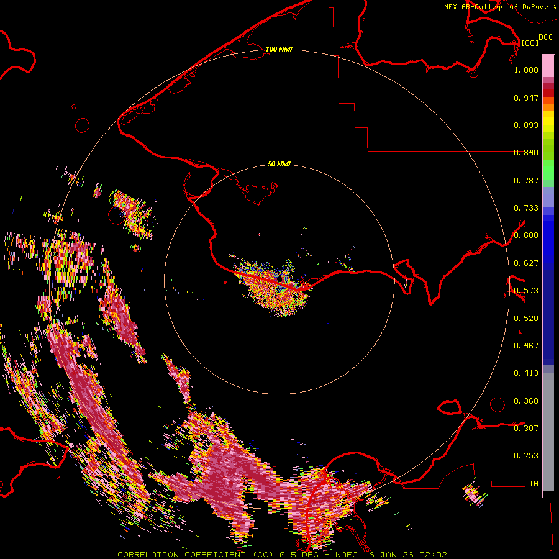Select the 0.413 colorbar value
This screenshot has height=559, width=559.
[x=526, y=373]
